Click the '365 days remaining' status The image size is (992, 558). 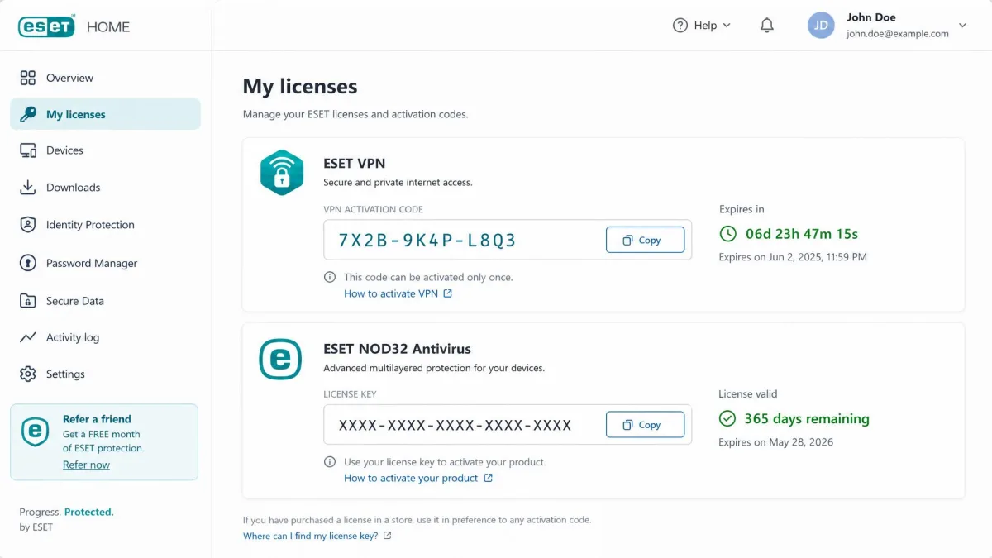point(807,418)
